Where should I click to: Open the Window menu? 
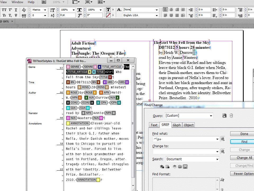click(x=17, y=2)
